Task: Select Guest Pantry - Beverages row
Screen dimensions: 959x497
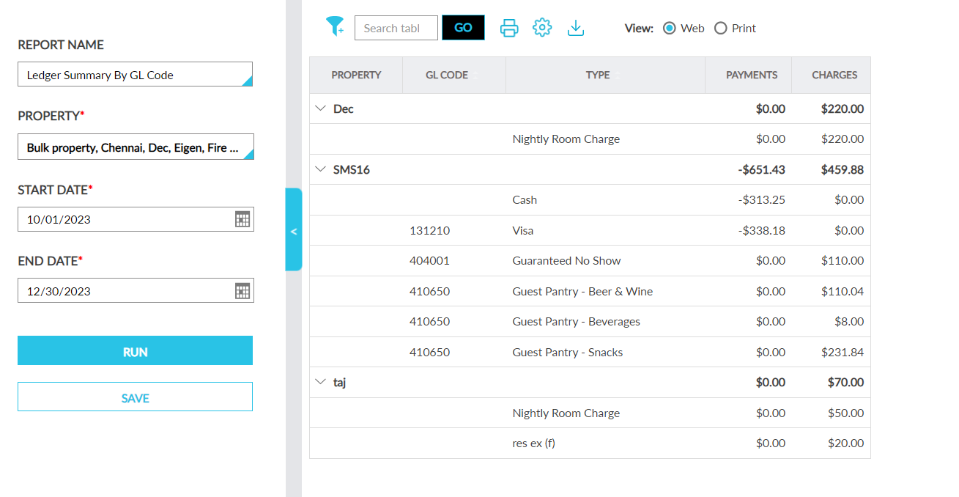Action: click(x=590, y=322)
